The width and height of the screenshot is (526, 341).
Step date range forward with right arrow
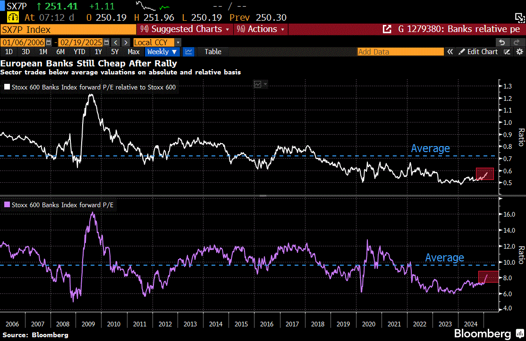pos(126,42)
